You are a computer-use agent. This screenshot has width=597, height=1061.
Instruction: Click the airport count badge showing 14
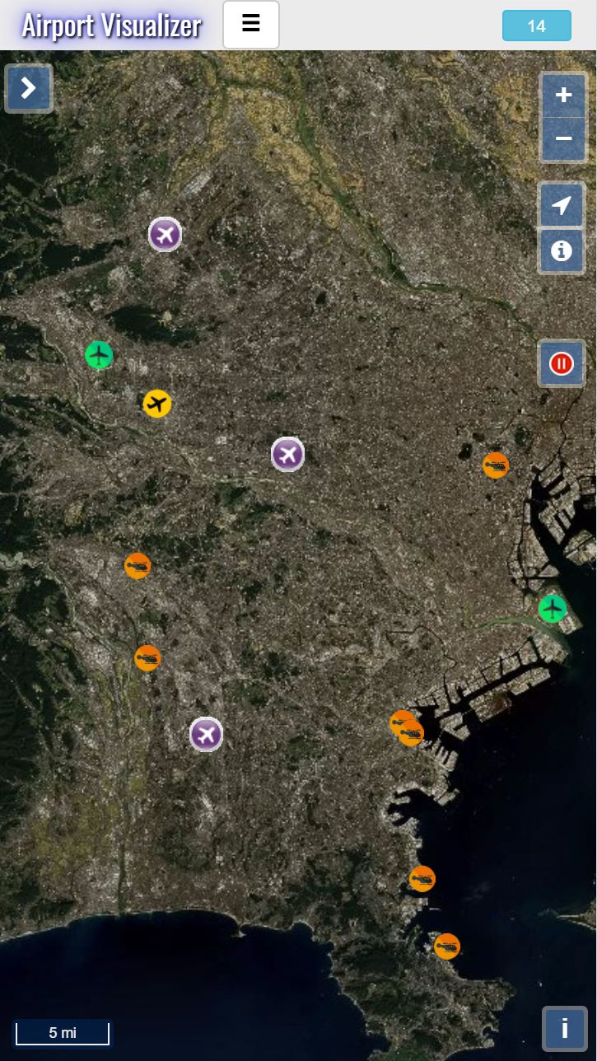537,26
